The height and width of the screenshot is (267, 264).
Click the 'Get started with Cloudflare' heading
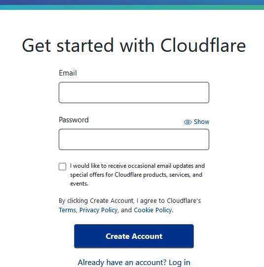[134, 45]
